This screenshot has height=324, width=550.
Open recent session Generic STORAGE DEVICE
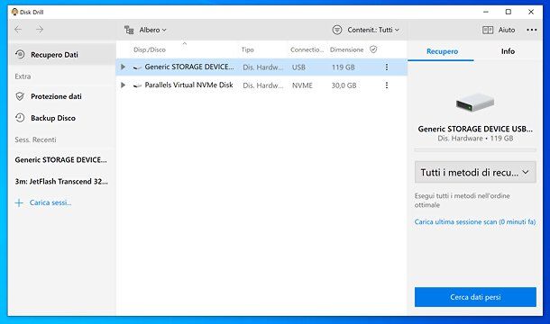coord(60,160)
